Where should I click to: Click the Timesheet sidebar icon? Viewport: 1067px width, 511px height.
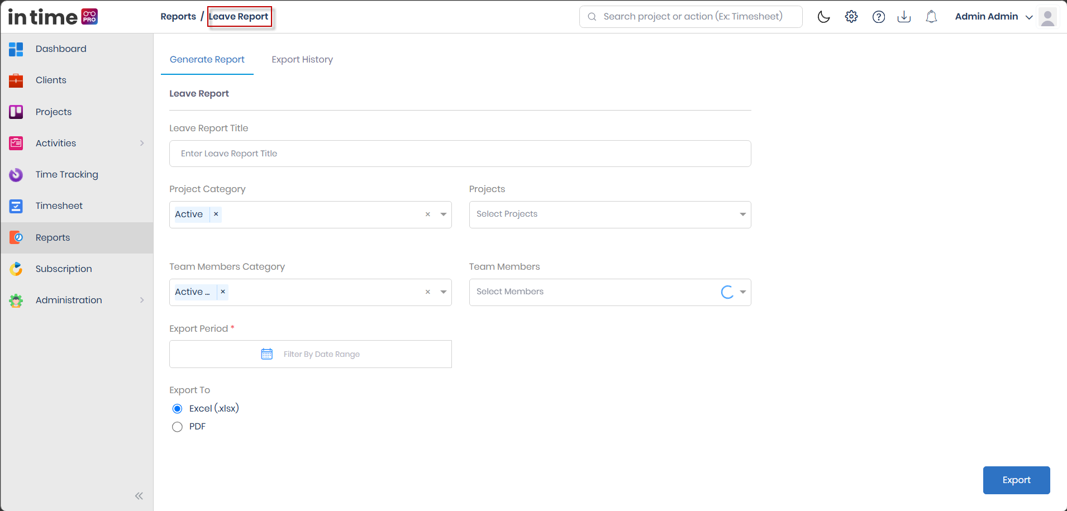16,206
